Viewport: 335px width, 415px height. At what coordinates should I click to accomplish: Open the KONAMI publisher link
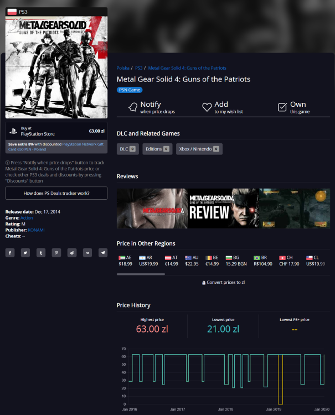[36, 230]
